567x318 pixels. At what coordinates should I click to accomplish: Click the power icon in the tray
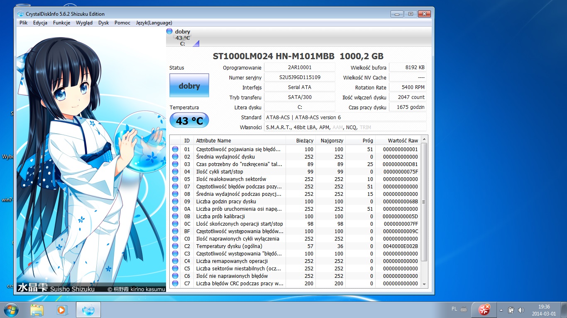pos(512,310)
